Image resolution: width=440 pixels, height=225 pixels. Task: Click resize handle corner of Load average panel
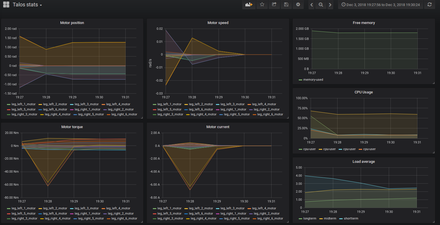coord(434,222)
